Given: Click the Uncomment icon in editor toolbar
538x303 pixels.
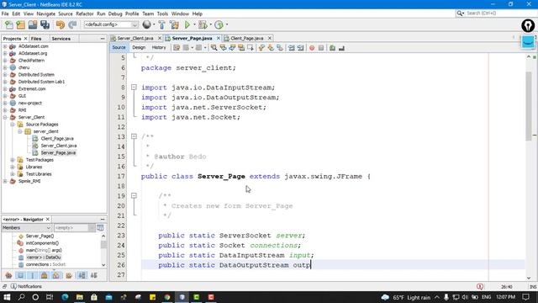Looking at the screenshot, I should coord(341,48).
